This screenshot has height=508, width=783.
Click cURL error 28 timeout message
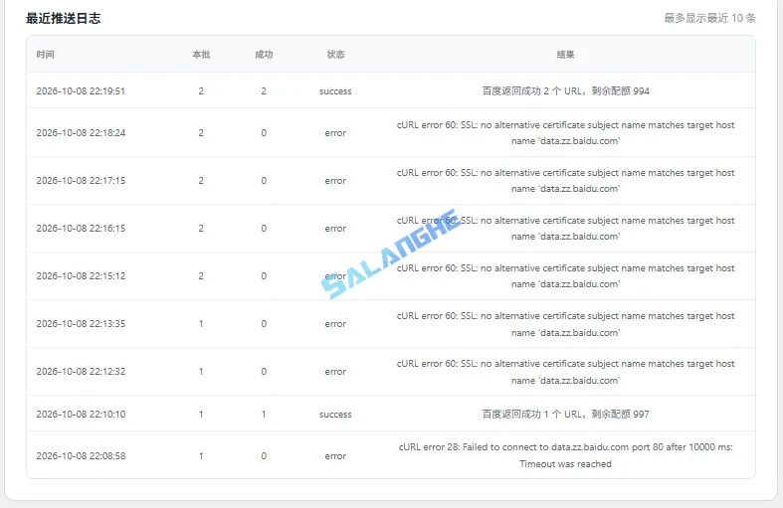click(565, 455)
